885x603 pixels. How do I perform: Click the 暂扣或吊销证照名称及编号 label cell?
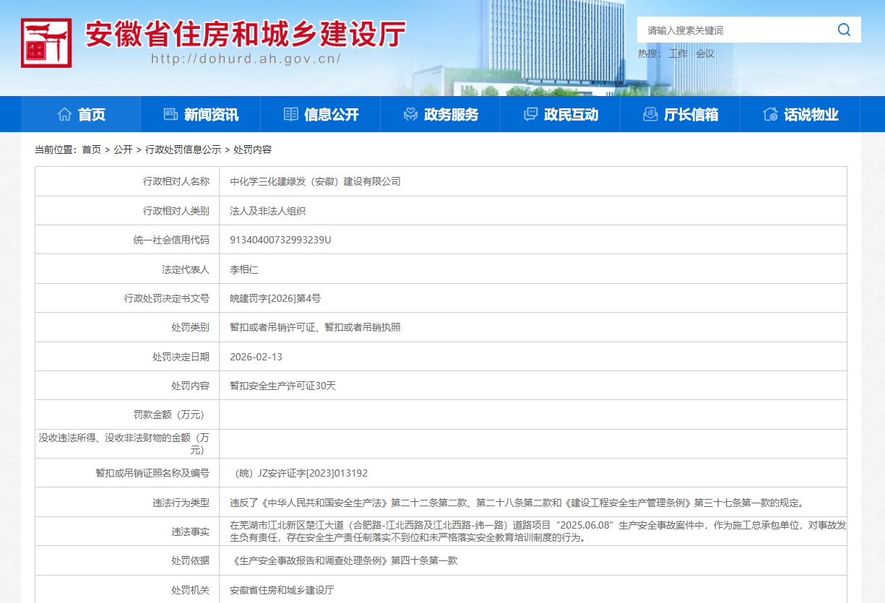coord(127,473)
